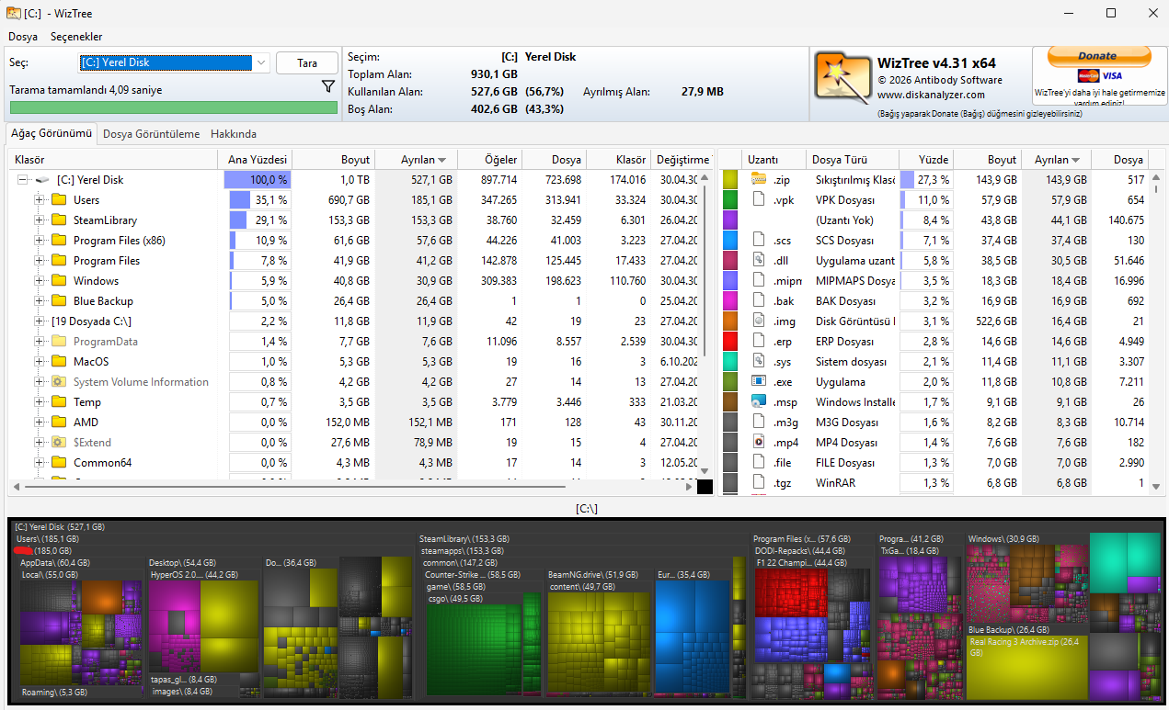Image resolution: width=1169 pixels, height=710 pixels.
Task: Click the .scs file icon
Action: (759, 241)
